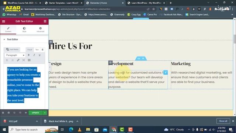
Task: Expand save options arrow beside UPDATE
Action: pos(45,113)
